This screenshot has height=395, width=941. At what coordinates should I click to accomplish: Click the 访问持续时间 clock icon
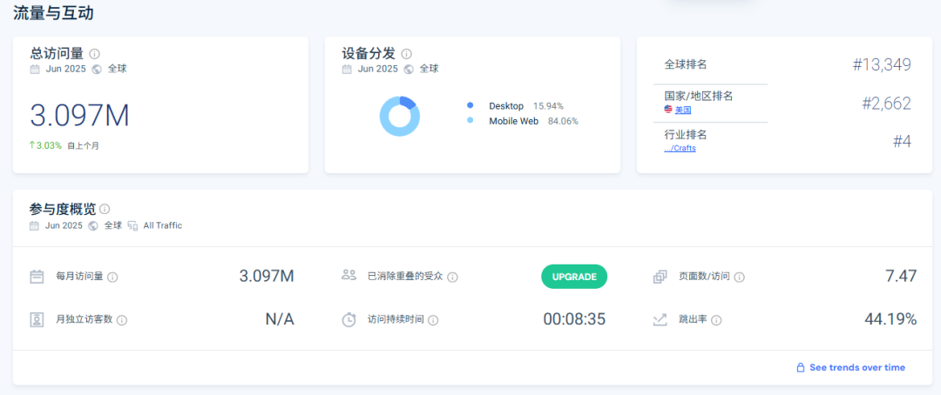[349, 319]
